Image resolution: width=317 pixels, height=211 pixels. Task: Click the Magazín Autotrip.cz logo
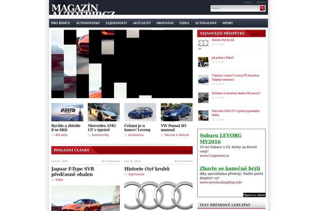[x=83, y=9]
